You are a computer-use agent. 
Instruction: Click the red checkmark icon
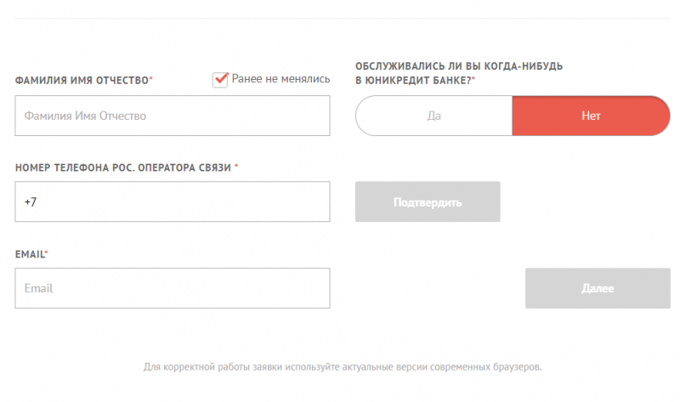pyautogui.click(x=221, y=78)
